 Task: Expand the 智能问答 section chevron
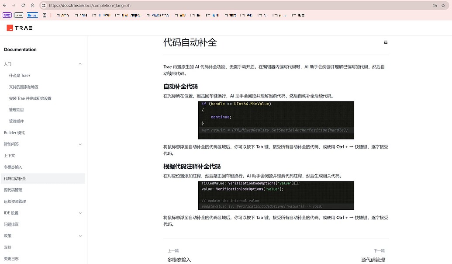tap(80, 144)
